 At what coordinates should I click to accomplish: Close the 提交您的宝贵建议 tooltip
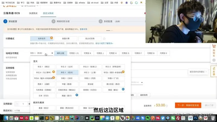(206, 72)
